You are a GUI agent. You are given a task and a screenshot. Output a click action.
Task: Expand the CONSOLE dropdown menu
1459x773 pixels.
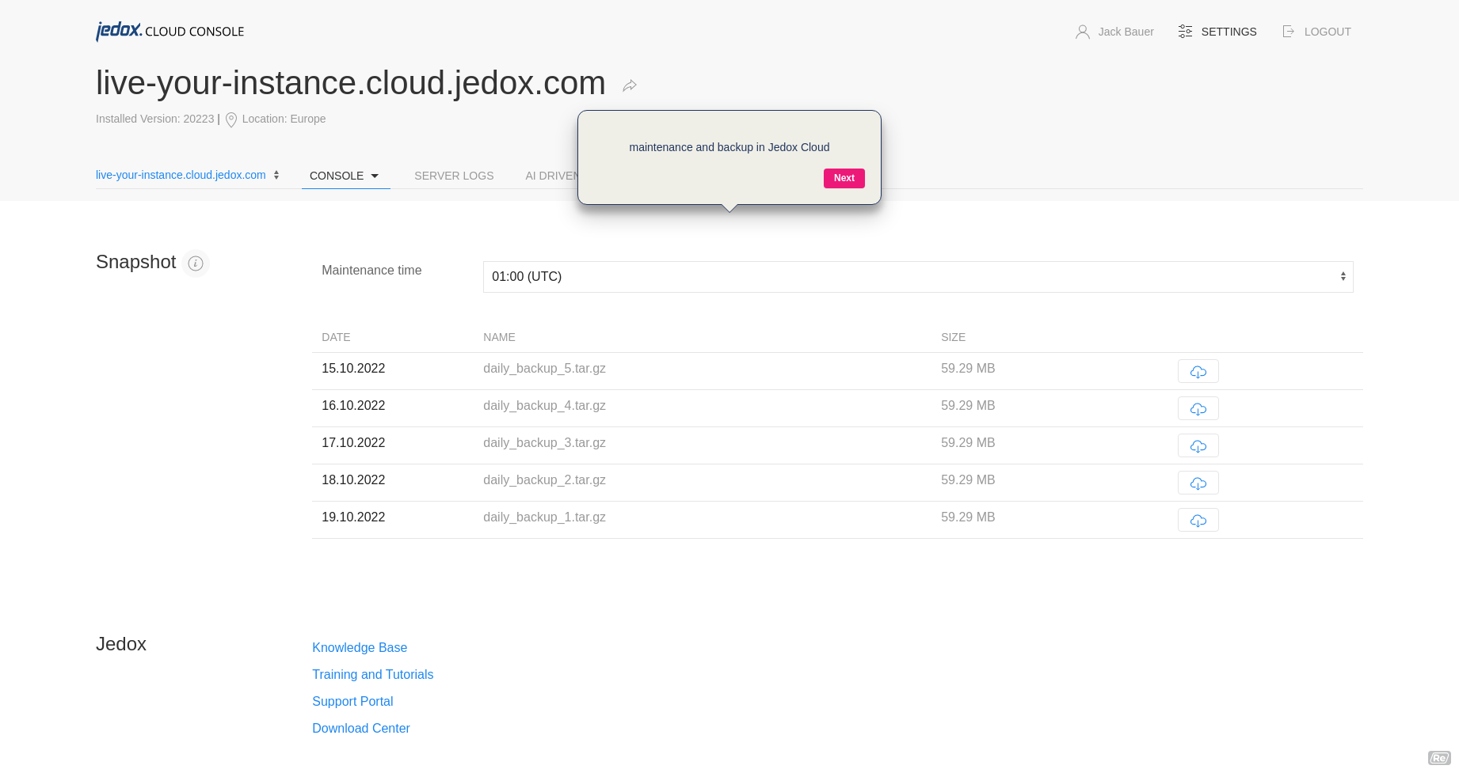345,176
